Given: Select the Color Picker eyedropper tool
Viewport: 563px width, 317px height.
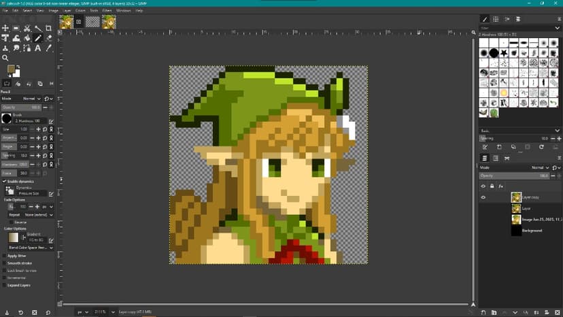Looking at the screenshot, I should (48, 48).
